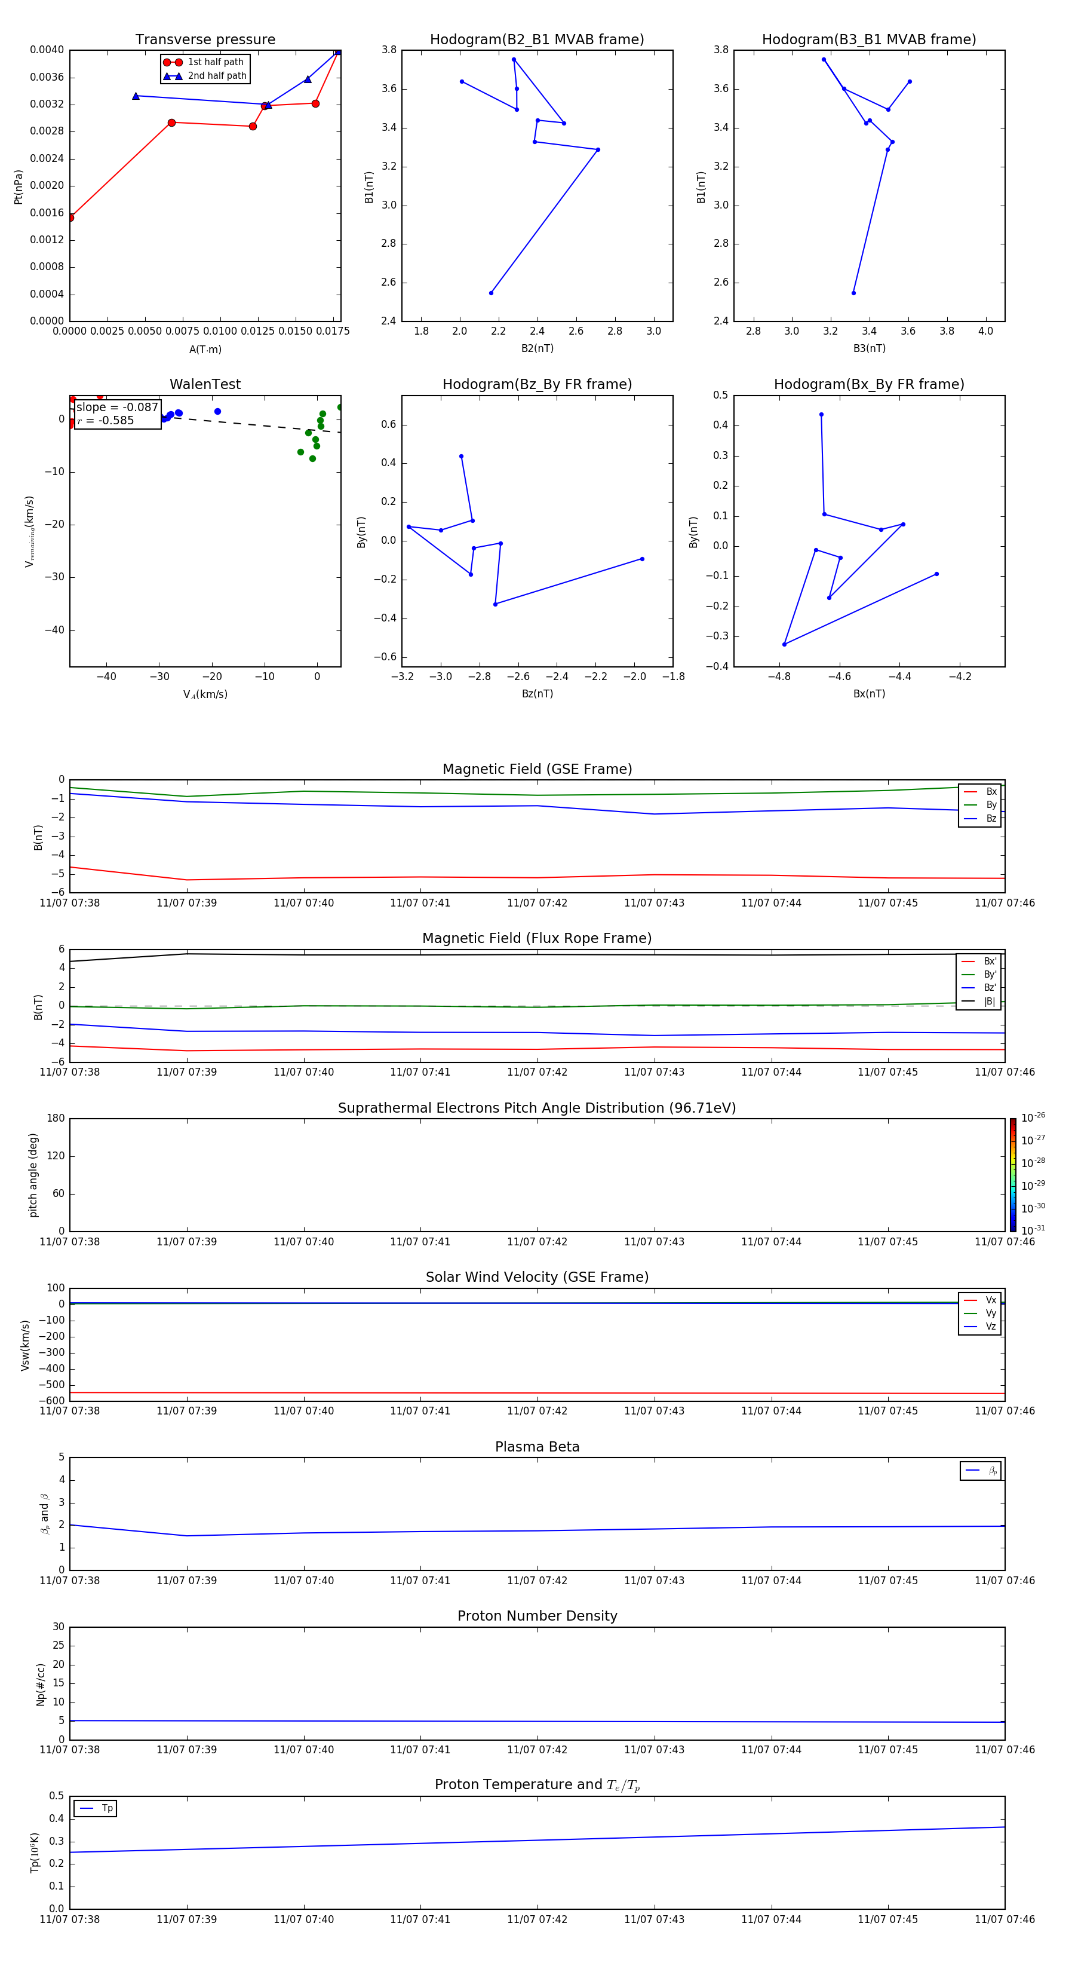Click the 'r = -0.585' annotation
This screenshot has width=1075, height=1972.
(x=106, y=420)
